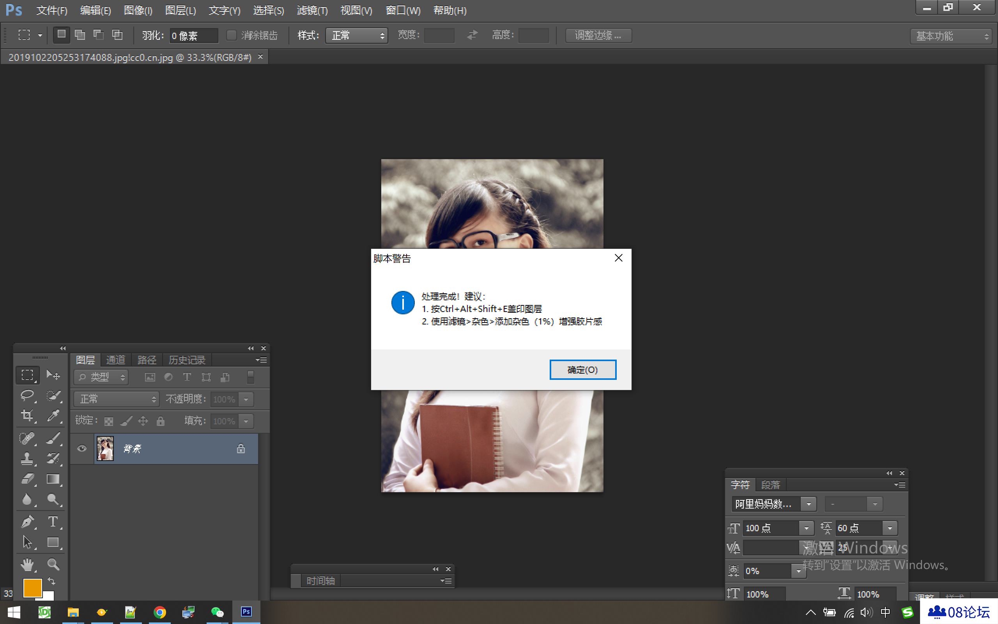Click the 调整边缘 refine edge button
This screenshot has height=624, width=998.
pyautogui.click(x=598, y=35)
